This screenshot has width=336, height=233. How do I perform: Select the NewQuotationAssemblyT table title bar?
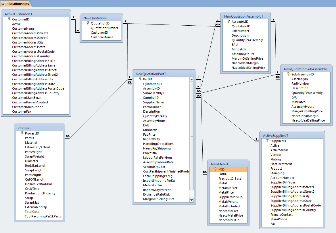coord(245,16)
